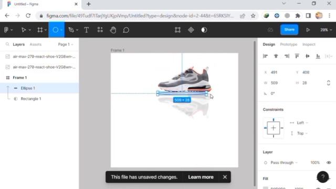
Task: Toggle constrain proportions lock
Action: click(329, 83)
